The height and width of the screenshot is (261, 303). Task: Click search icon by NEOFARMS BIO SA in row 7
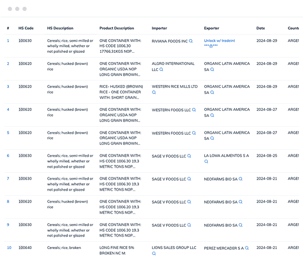pyautogui.click(x=240, y=179)
